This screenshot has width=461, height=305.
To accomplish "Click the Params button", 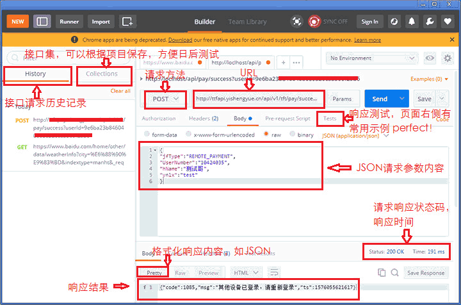I will [342, 99].
